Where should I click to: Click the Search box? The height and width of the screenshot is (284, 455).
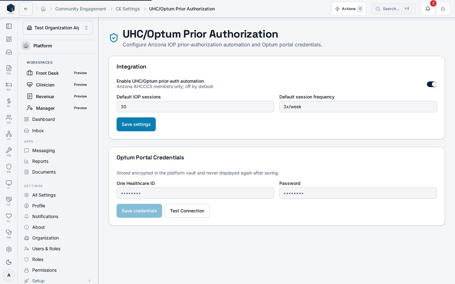[x=393, y=9]
